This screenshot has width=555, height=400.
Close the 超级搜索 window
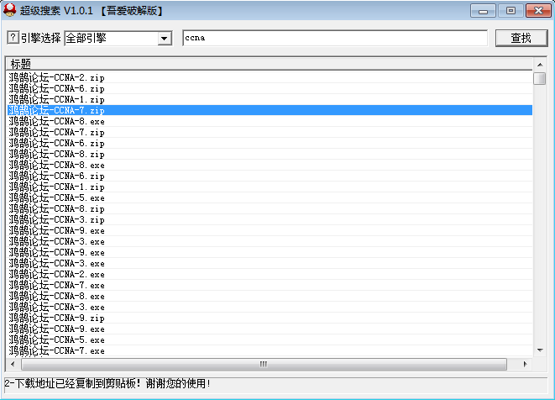coord(538,11)
